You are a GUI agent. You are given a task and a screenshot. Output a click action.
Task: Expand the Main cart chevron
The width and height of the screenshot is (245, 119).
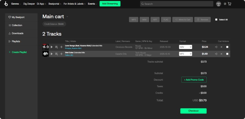point(67,17)
